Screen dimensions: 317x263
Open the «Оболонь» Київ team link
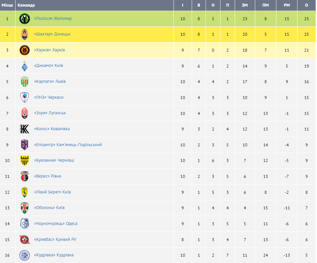point(49,208)
